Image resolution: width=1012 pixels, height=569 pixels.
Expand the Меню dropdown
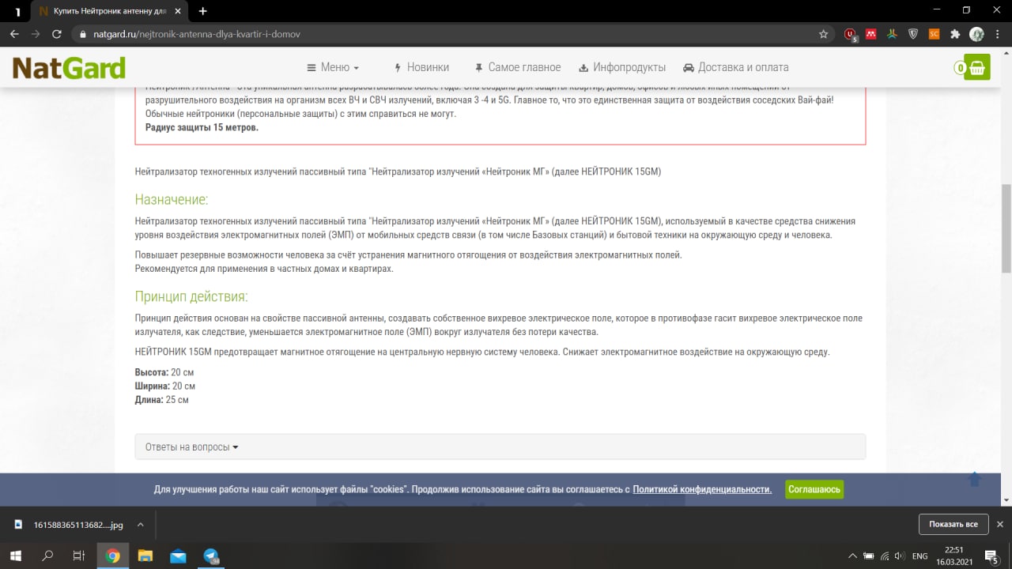(x=334, y=67)
